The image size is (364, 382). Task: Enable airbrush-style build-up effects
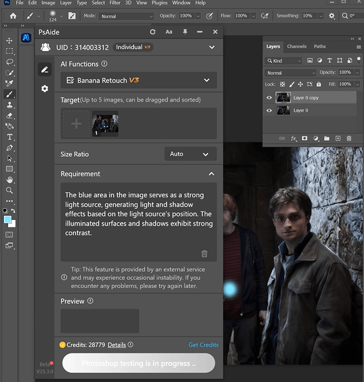click(265, 16)
